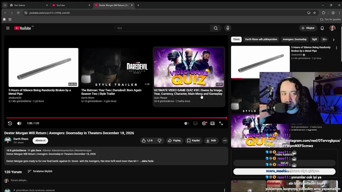The width and height of the screenshot is (342, 192).
Task: Open the YouTube hamburger guide menu
Action: point(8,28)
